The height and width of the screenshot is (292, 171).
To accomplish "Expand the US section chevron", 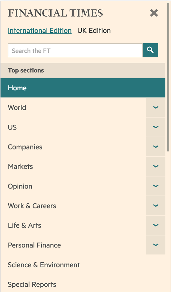I will [156, 127].
